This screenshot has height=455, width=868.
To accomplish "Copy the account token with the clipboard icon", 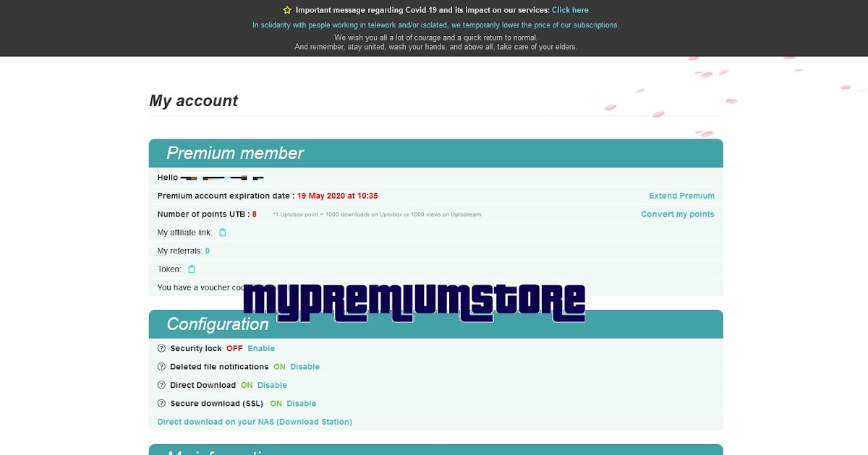I will click(x=191, y=269).
